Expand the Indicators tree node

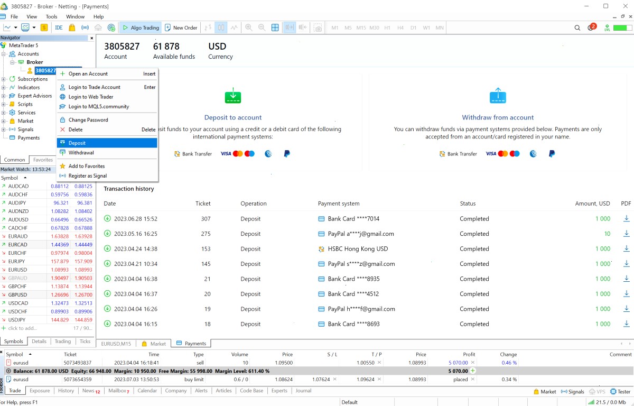[4, 88]
